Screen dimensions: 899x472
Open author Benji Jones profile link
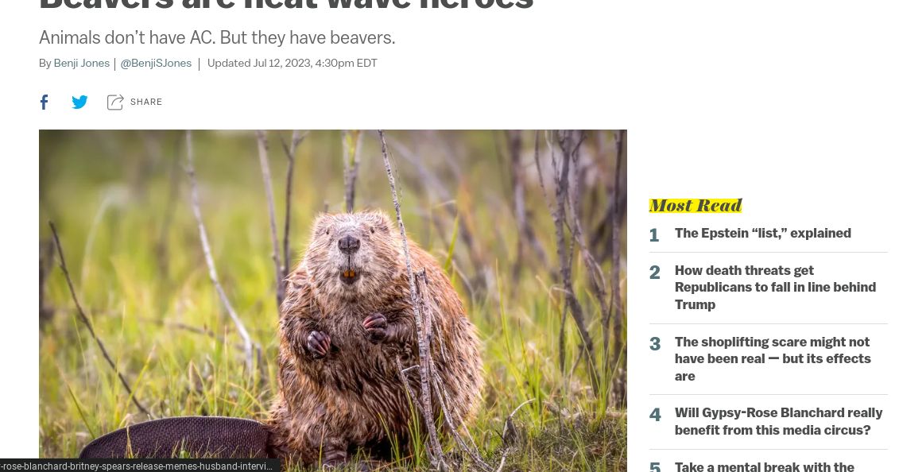coord(81,63)
